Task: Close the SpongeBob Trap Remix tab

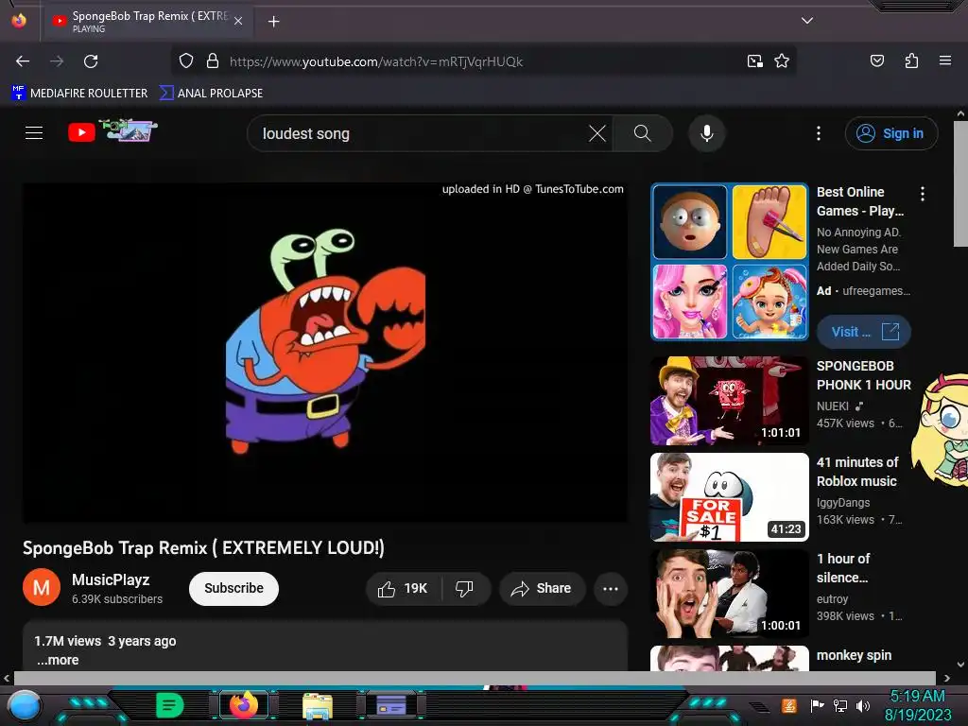Action: pyautogui.click(x=238, y=21)
